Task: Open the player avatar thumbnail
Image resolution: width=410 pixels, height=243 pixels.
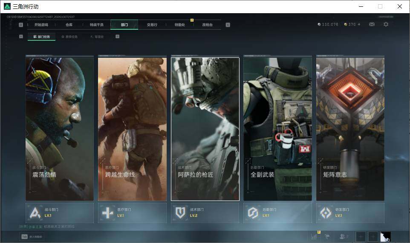Action: pyautogui.click(x=385, y=237)
